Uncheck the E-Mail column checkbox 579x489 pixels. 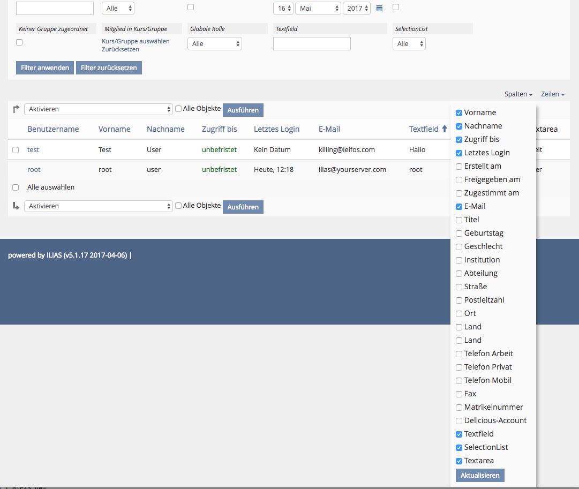pyautogui.click(x=459, y=206)
